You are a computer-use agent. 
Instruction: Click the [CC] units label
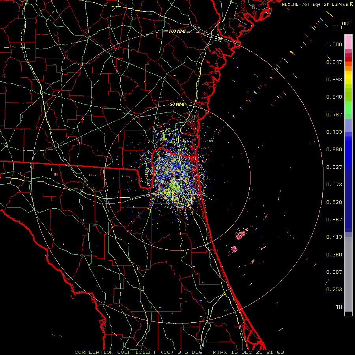pyautogui.click(x=336, y=27)
